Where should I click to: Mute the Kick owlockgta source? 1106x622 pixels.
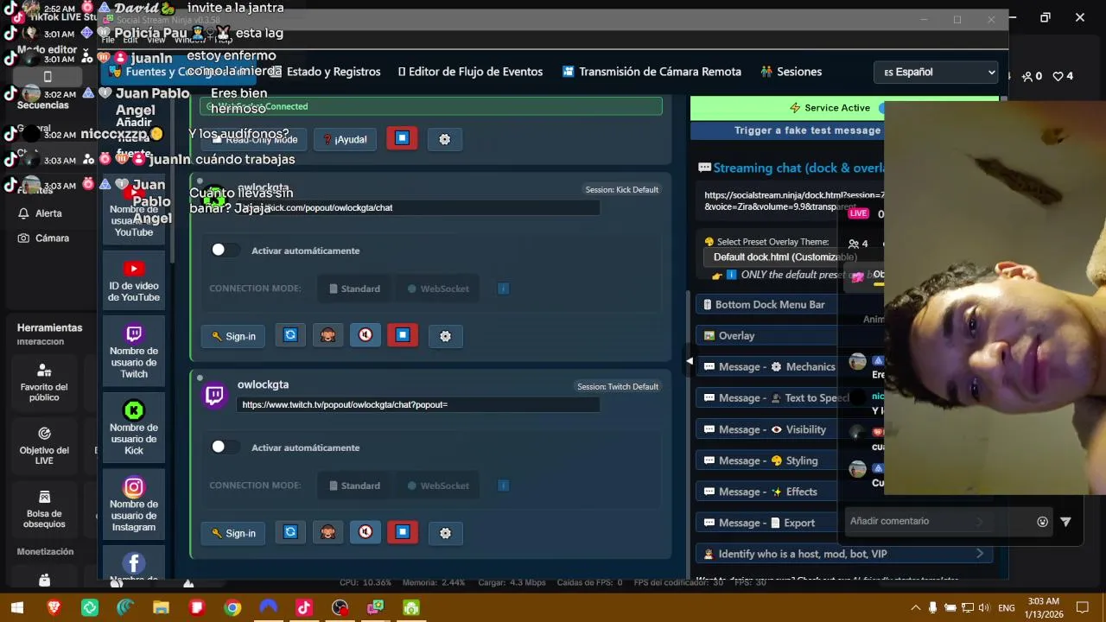[x=365, y=335]
